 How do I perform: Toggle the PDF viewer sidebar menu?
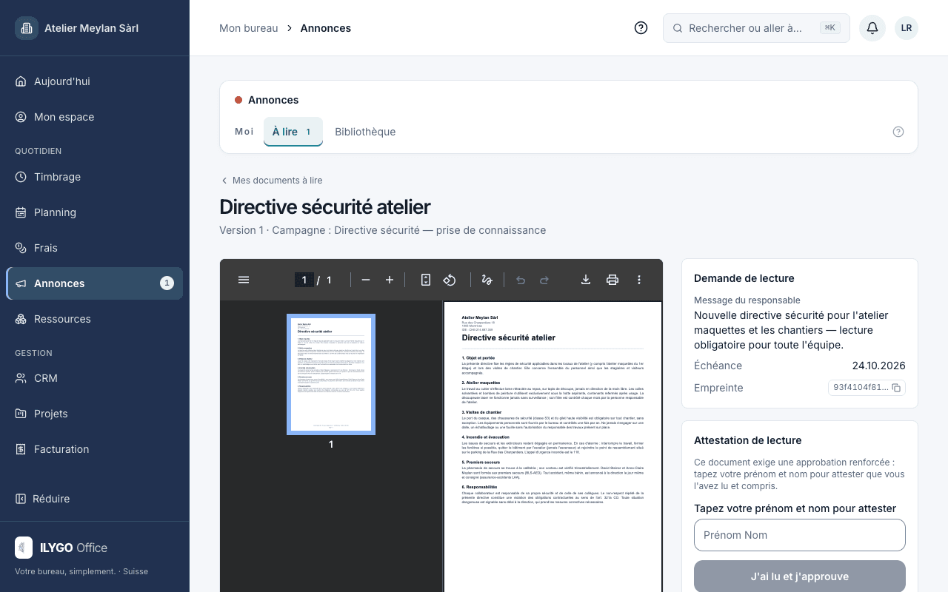244,280
